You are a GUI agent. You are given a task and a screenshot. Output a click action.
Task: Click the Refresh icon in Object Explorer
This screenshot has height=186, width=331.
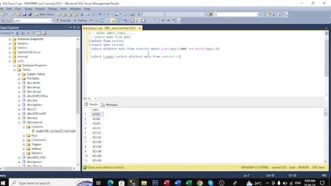[39, 33]
